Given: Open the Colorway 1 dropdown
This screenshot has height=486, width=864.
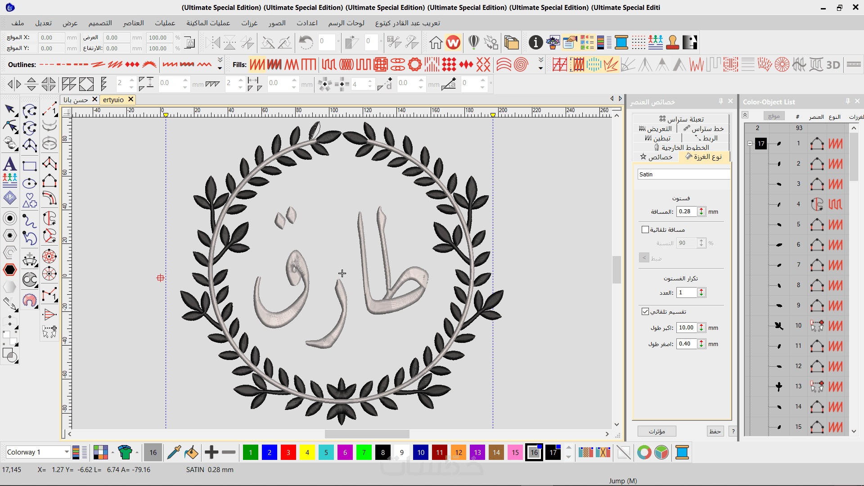Looking at the screenshot, I should (x=67, y=452).
